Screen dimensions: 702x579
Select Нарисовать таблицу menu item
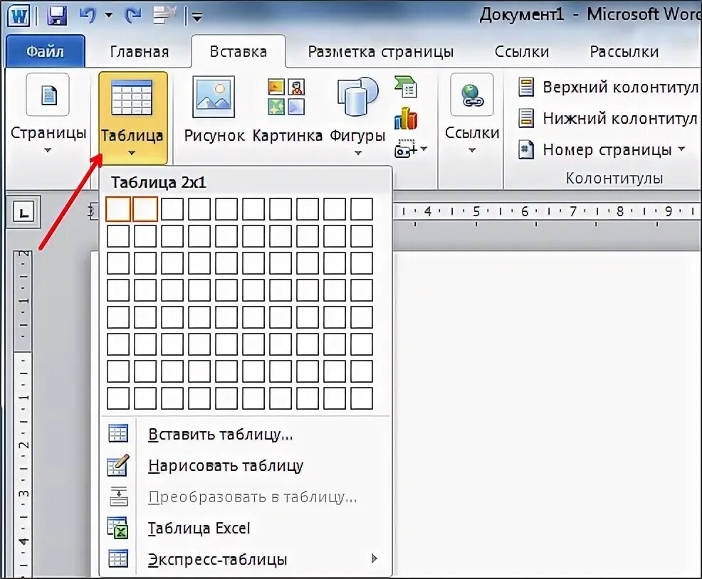click(x=246, y=465)
